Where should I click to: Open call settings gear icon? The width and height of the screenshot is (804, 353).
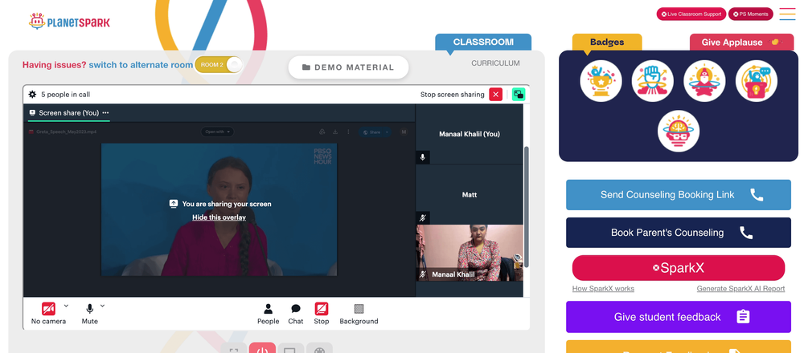point(32,94)
